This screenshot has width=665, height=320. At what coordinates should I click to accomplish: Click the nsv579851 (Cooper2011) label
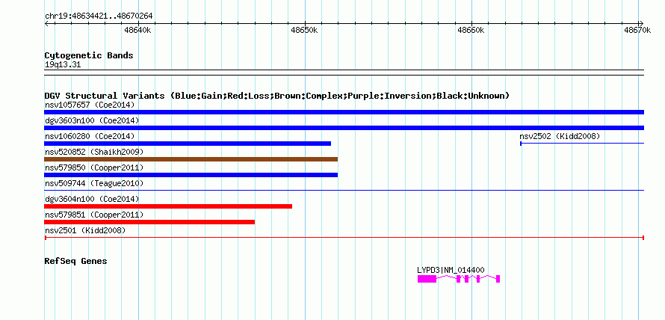tap(94, 215)
